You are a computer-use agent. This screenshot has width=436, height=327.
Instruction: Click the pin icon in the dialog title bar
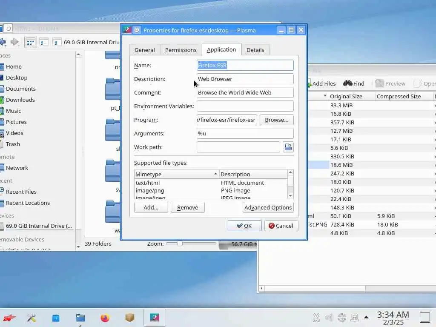pos(137,30)
